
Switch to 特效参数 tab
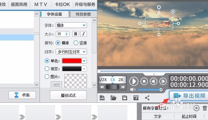pyautogui.click(x=83, y=14)
